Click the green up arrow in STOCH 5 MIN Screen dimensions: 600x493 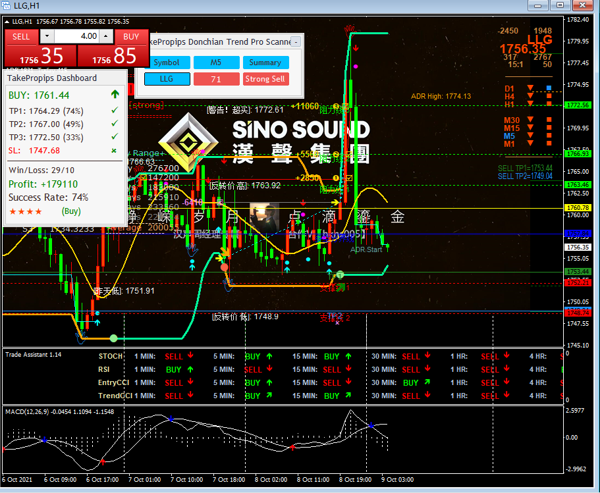269,356
